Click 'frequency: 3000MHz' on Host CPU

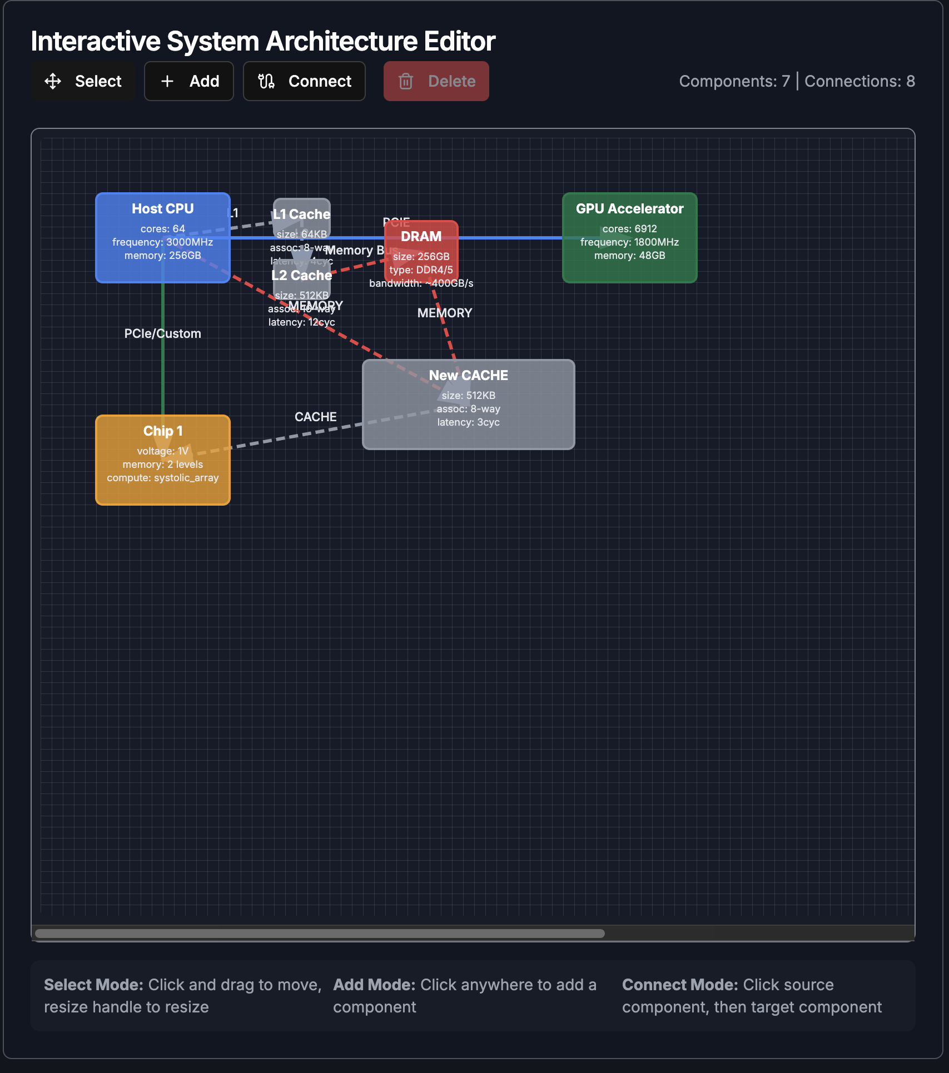pos(163,242)
